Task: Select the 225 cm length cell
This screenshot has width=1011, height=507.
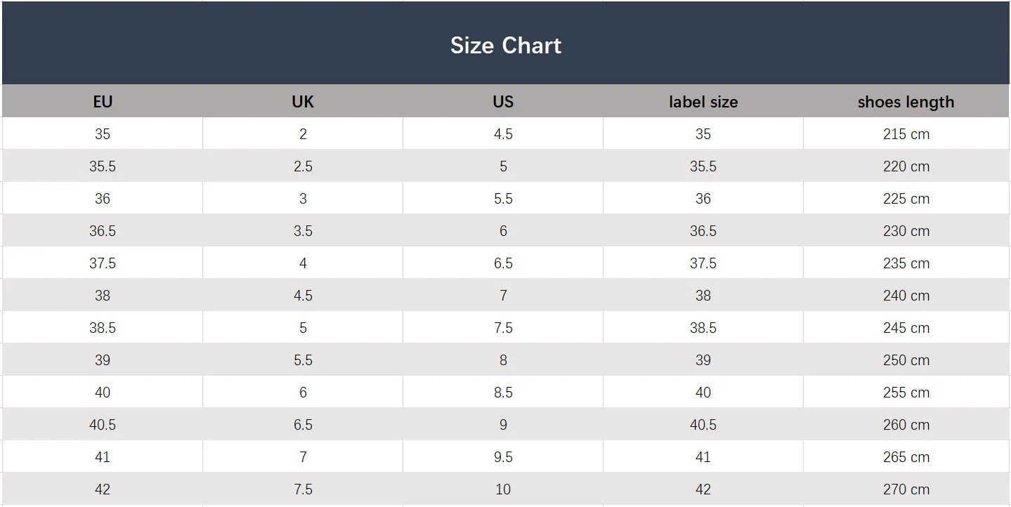Action: [906, 199]
